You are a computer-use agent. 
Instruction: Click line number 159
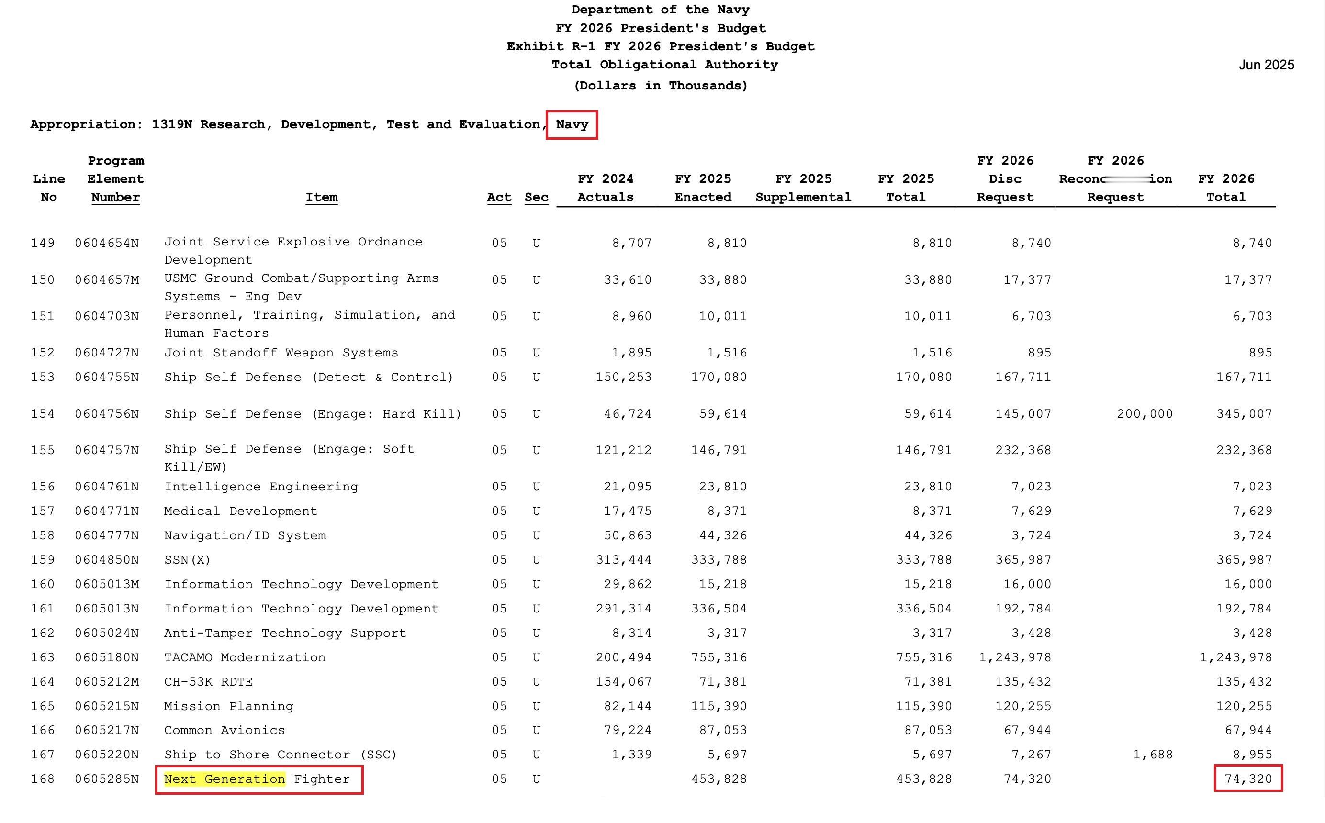point(43,559)
